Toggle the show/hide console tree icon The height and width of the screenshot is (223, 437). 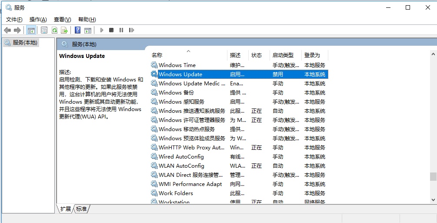coord(31,30)
